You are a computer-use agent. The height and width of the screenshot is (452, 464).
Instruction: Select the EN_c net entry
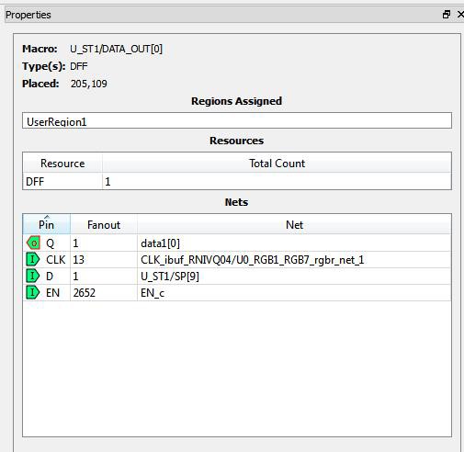pyautogui.click(x=153, y=293)
